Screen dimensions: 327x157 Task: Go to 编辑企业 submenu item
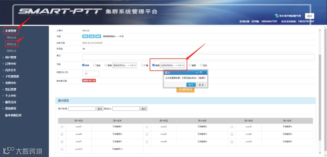coord(12,51)
